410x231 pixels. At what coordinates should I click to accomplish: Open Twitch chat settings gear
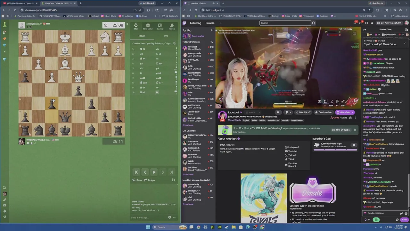click(x=397, y=220)
